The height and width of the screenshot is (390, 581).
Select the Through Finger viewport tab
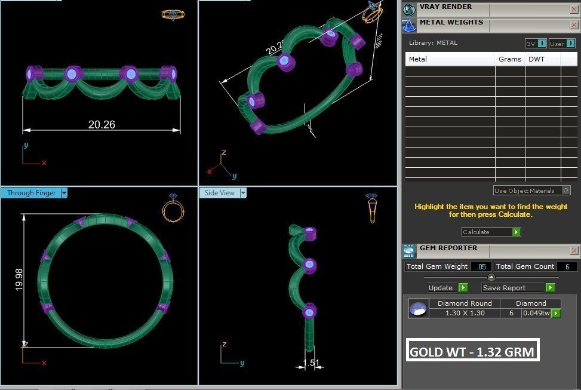(x=31, y=193)
